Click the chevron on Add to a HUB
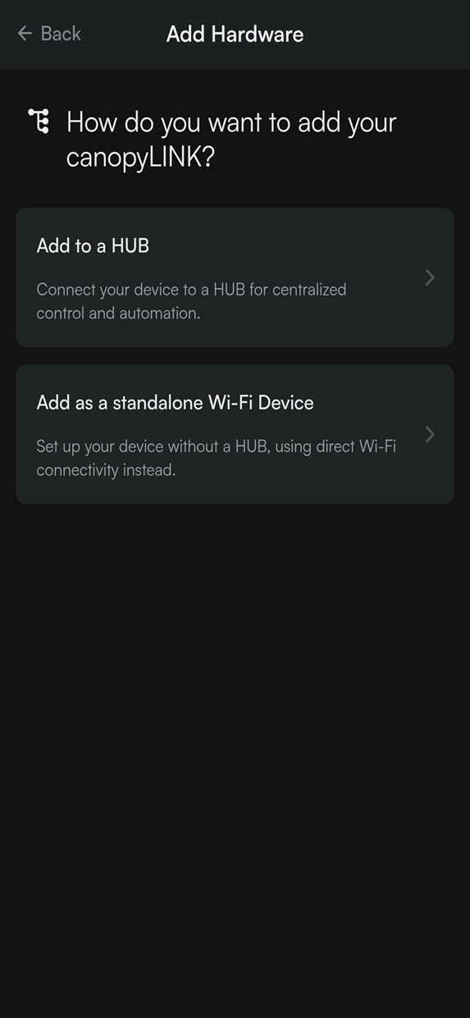 (x=430, y=277)
